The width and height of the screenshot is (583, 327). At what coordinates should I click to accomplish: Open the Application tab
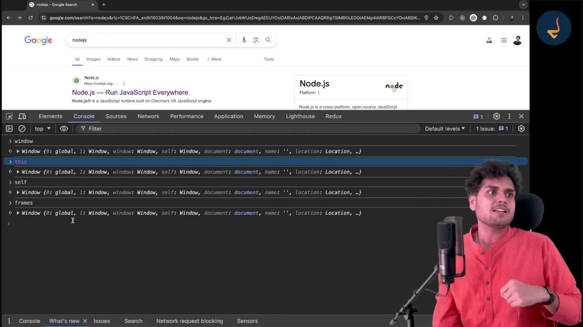228,116
